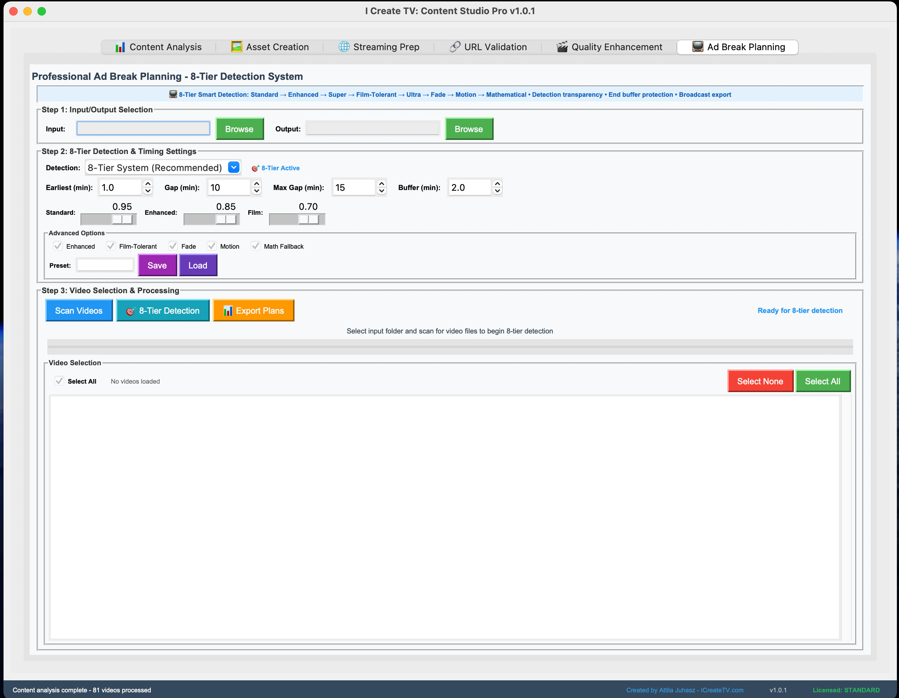Click the Ad Break Planning TV icon

697,47
